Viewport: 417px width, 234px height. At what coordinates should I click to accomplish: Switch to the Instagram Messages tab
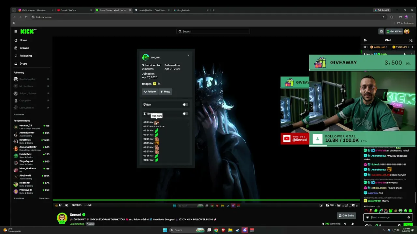[x=36, y=10]
